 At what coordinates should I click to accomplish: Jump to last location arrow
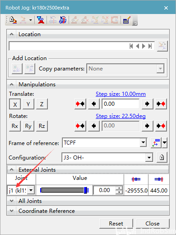click(x=150, y=46)
